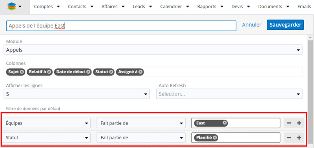Open the Rapports menu

coord(210,7)
